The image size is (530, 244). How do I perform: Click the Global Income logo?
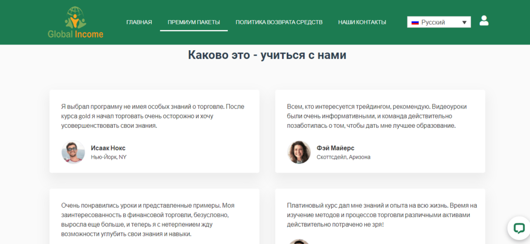pos(76,22)
